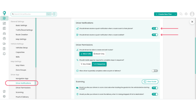Close the settings panel with X
The width and height of the screenshot is (196, 110).
(192, 21)
